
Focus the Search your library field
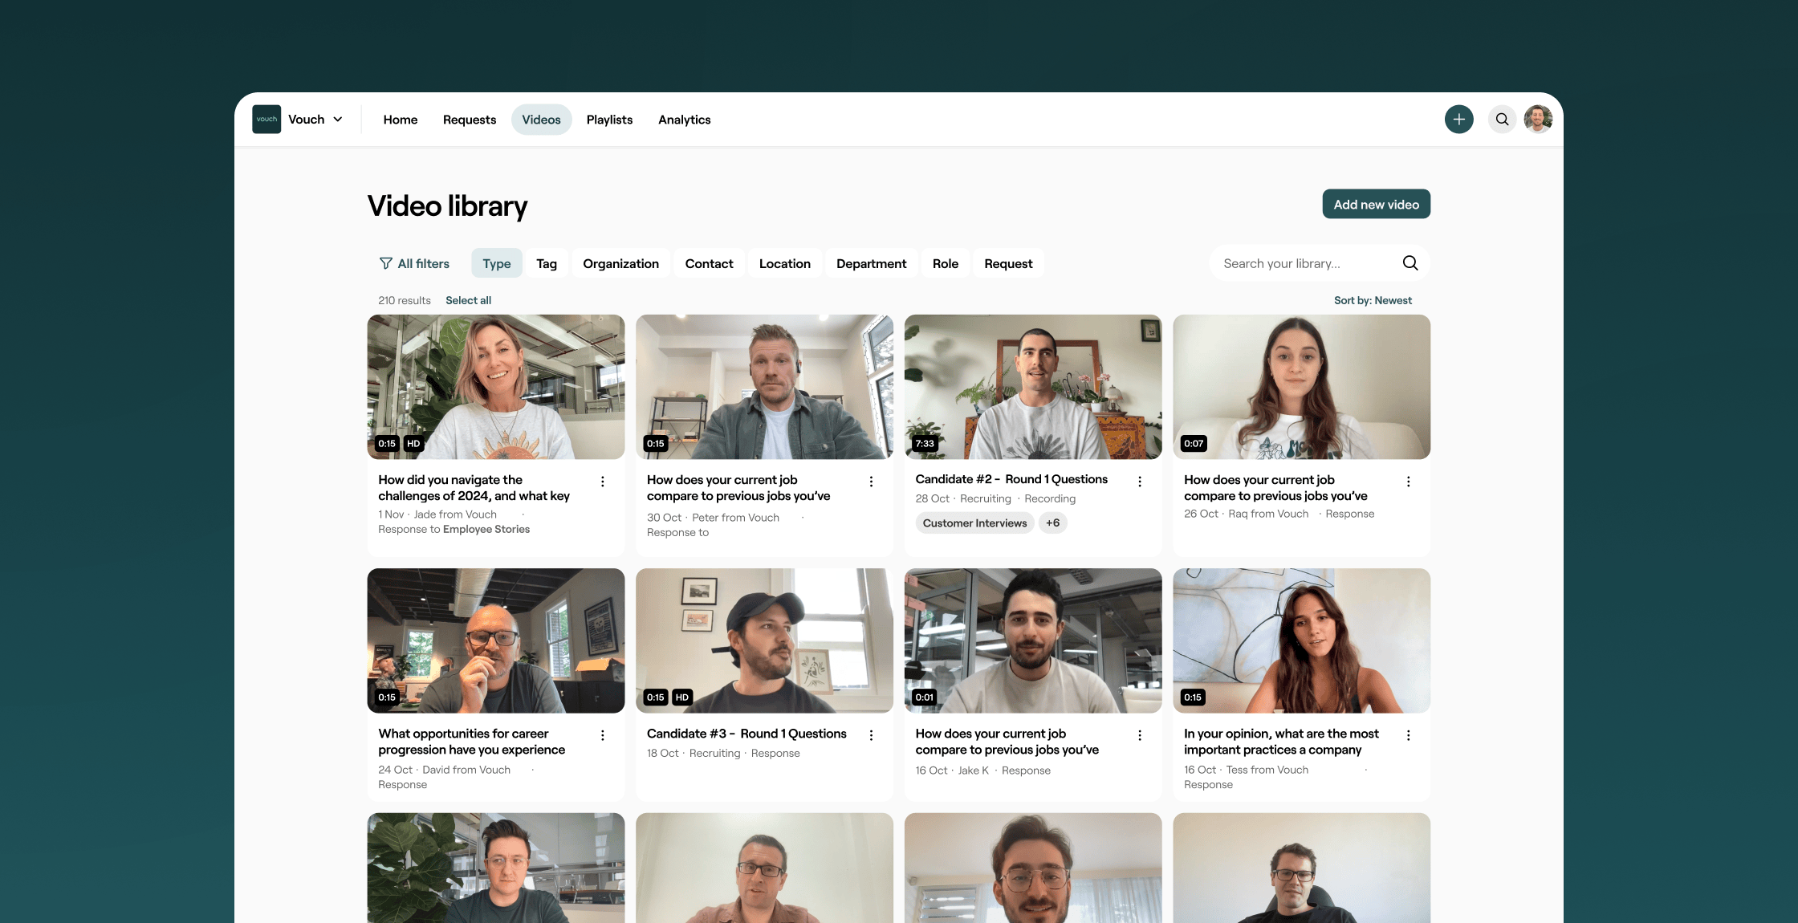click(1320, 263)
